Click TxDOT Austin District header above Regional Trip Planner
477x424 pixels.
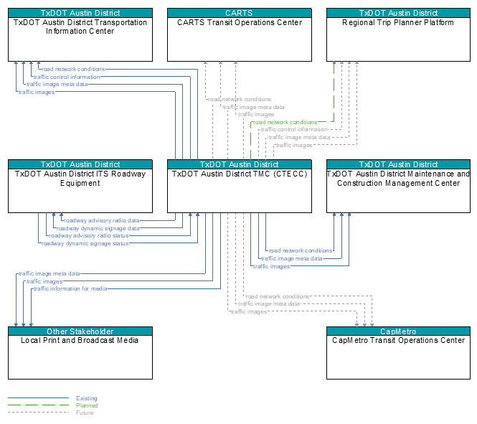(x=398, y=13)
